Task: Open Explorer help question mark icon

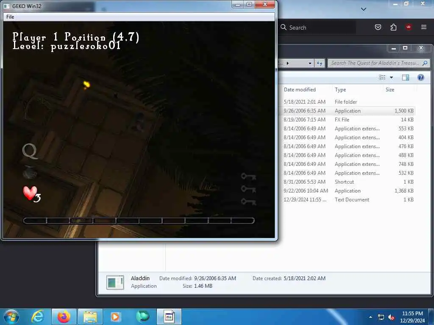Action: 421,77
